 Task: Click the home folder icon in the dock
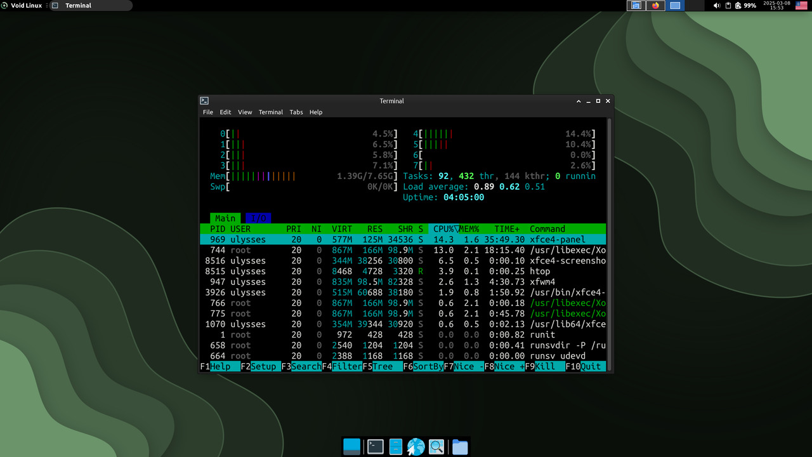click(x=460, y=447)
